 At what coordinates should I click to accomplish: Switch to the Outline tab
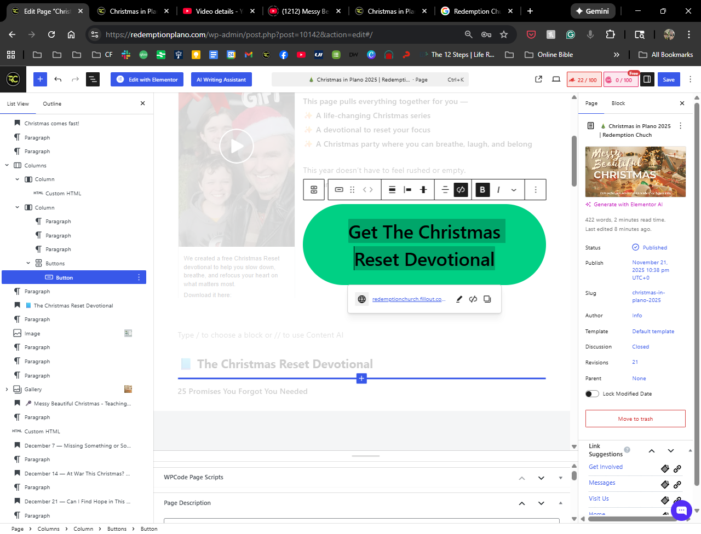(52, 103)
